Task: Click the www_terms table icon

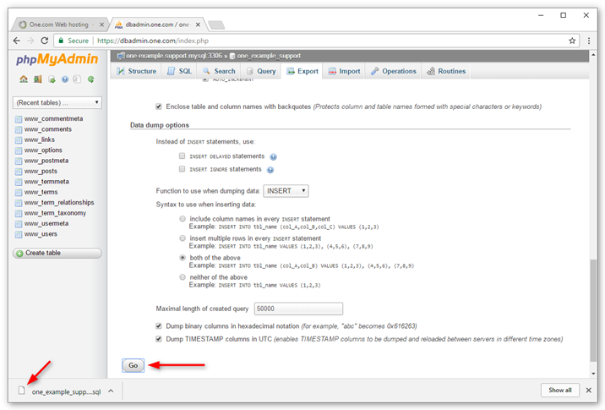Action: pos(18,192)
